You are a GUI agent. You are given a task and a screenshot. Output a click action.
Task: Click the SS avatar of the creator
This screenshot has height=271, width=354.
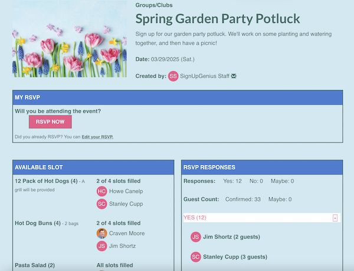point(173,76)
